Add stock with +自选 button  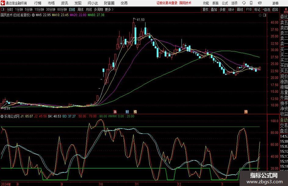pos(266,9)
